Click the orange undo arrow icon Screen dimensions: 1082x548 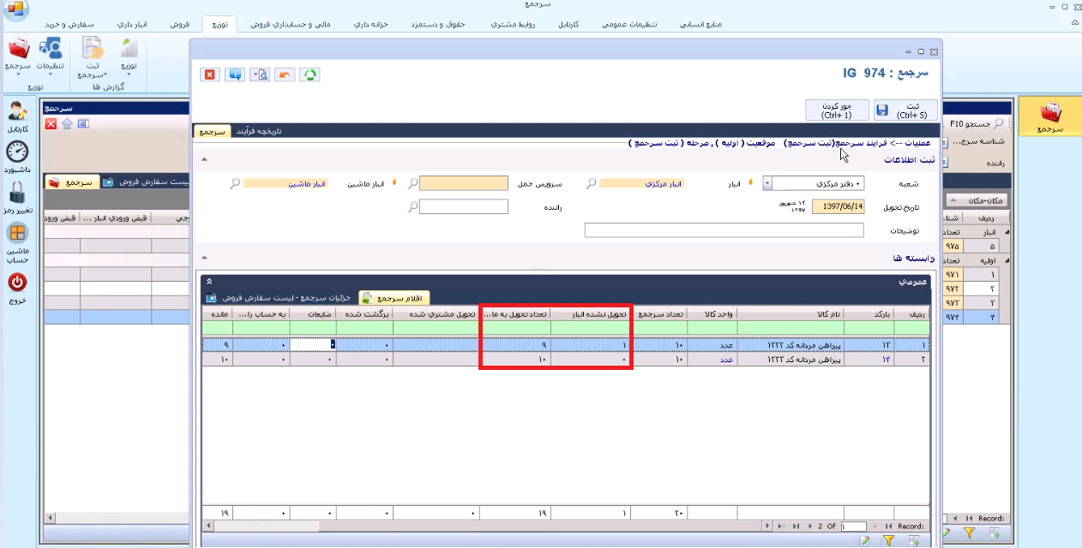285,74
